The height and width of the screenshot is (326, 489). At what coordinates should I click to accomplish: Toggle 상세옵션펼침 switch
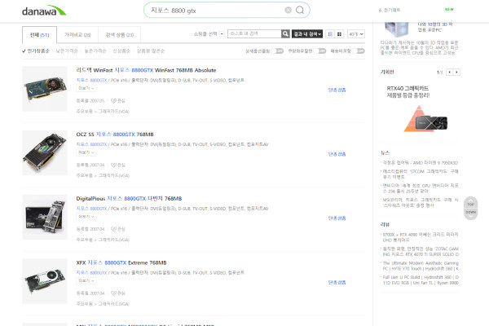(x=277, y=51)
